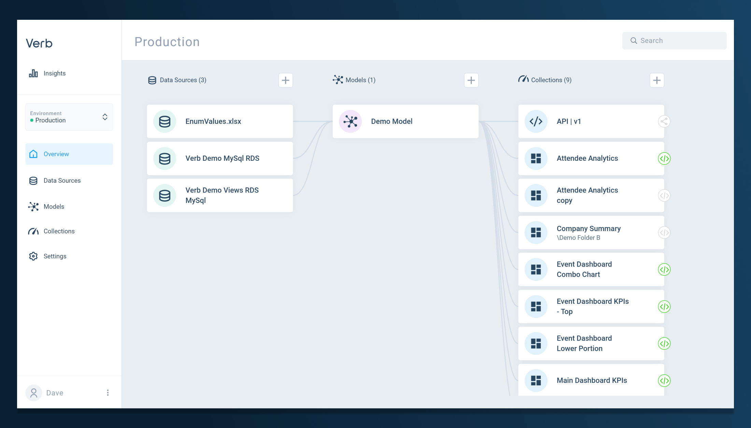Click the share icon on API v1
The width and height of the screenshot is (751, 428).
pos(664,122)
